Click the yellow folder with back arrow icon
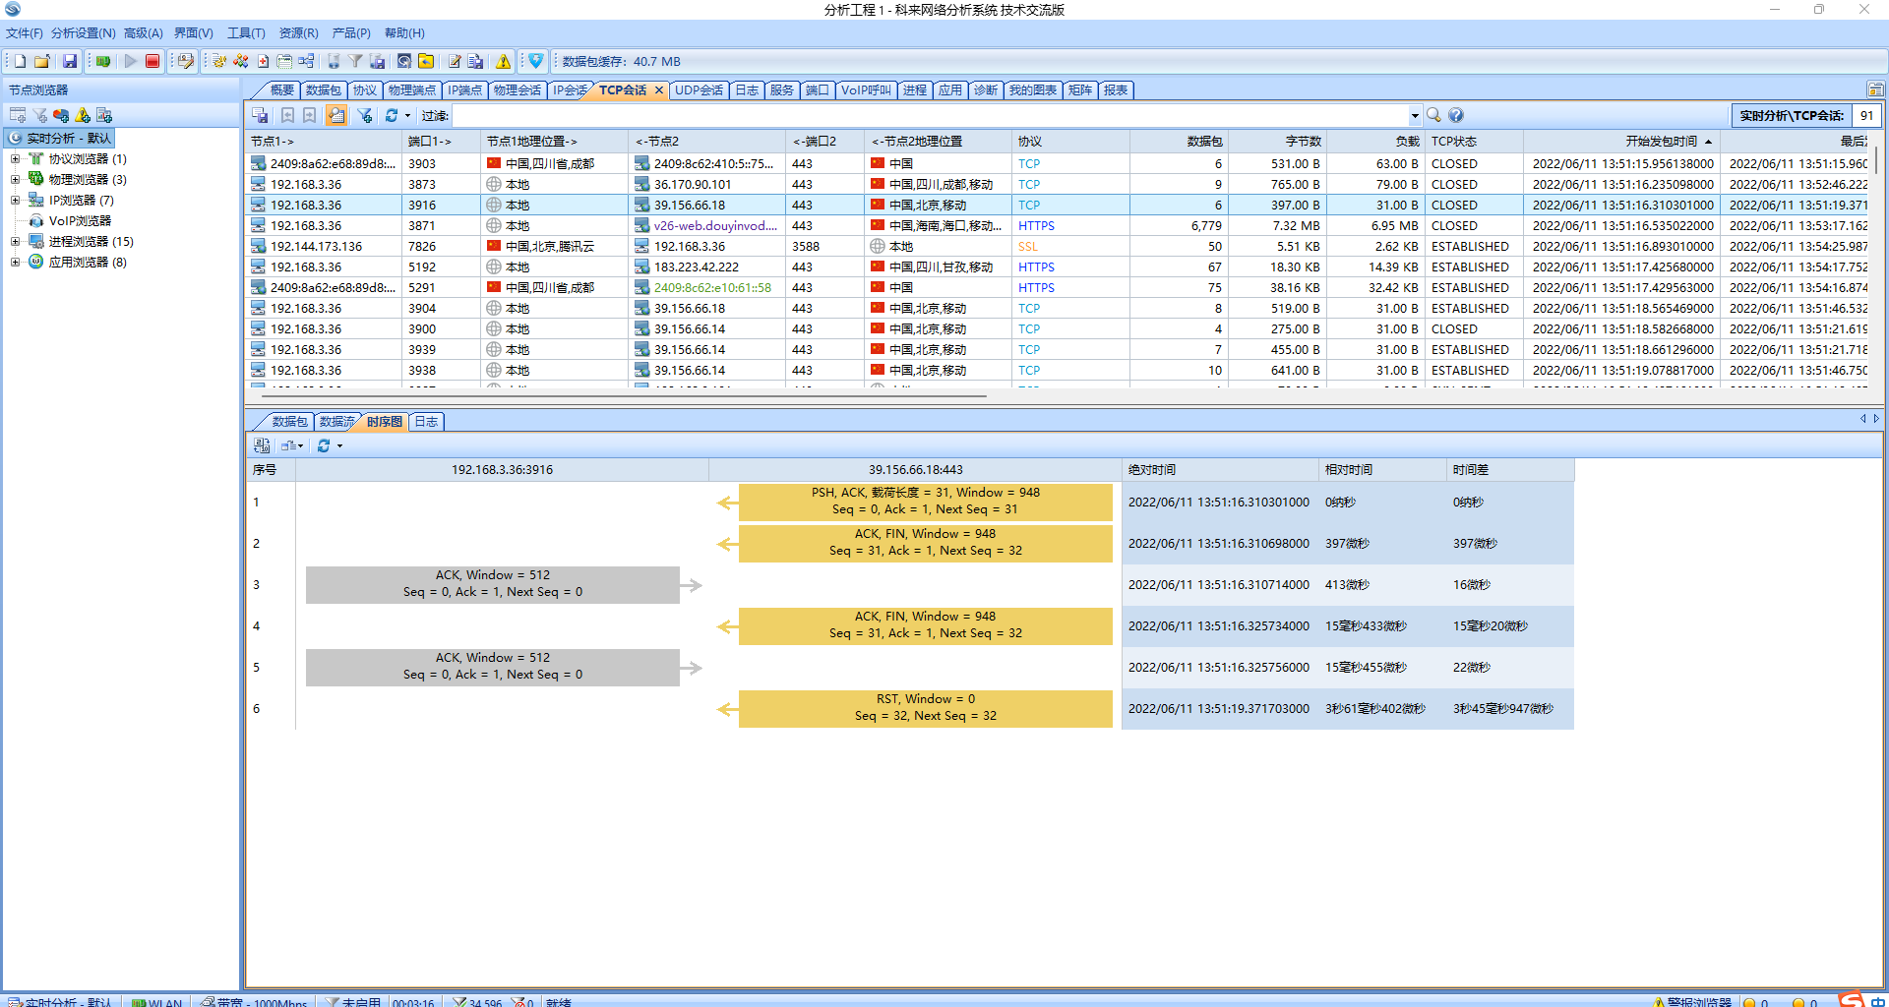 tap(426, 61)
